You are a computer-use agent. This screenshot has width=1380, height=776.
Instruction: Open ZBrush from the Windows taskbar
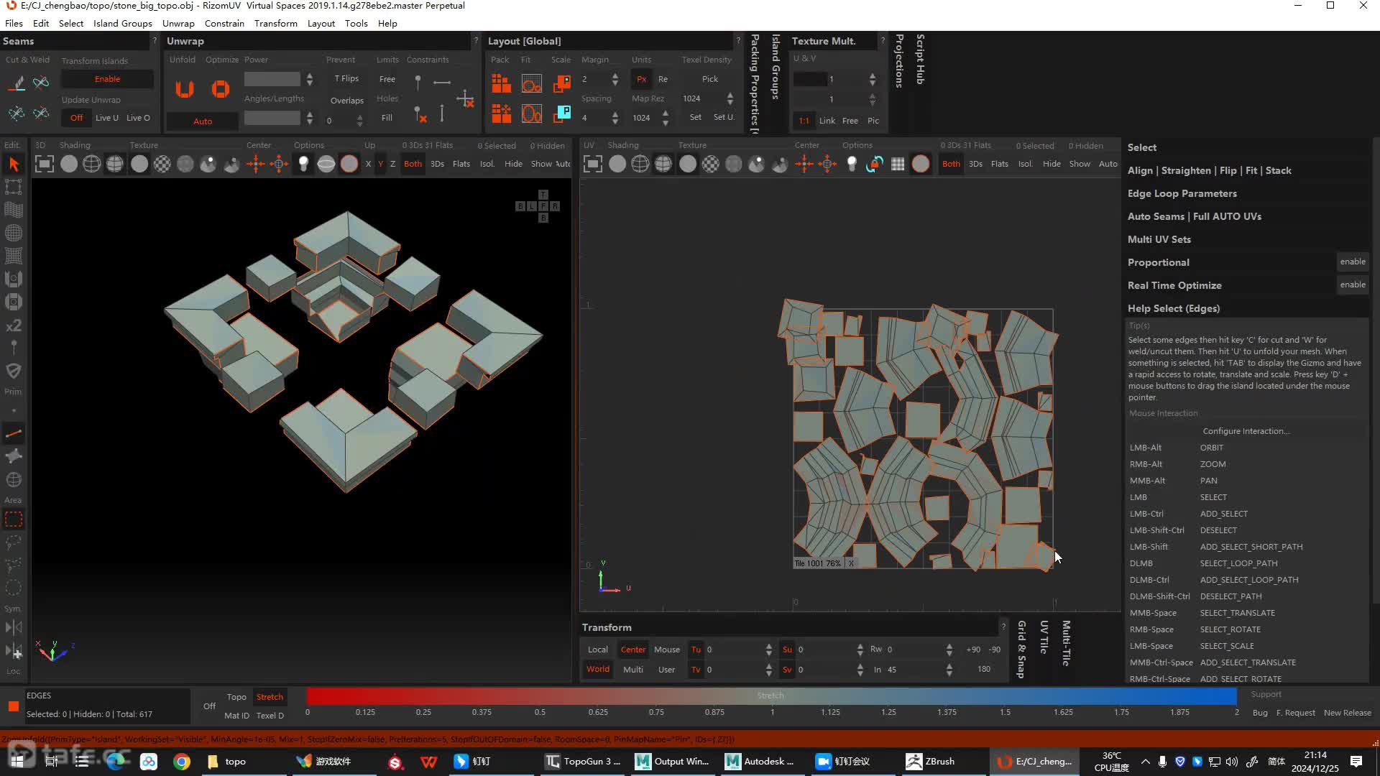pos(931,761)
